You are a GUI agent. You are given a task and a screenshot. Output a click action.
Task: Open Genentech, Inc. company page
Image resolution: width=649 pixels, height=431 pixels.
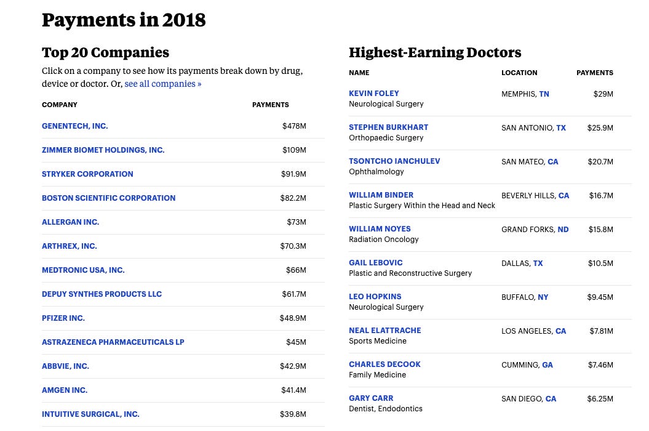[75, 126]
